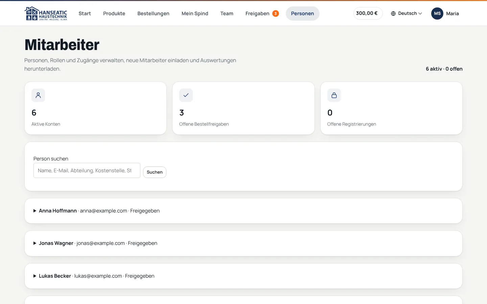The image size is (487, 304).
Task: Switch to the Team page
Action: (227, 14)
